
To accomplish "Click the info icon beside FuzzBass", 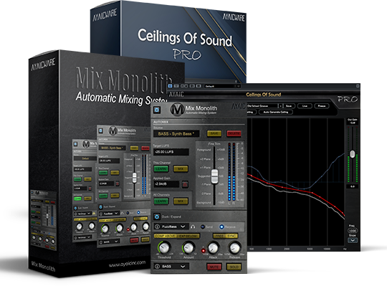I will pos(157,227).
